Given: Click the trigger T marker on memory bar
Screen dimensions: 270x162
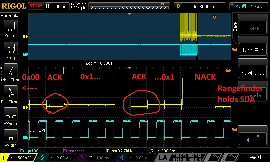Looking at the screenshot, I should [162, 5].
